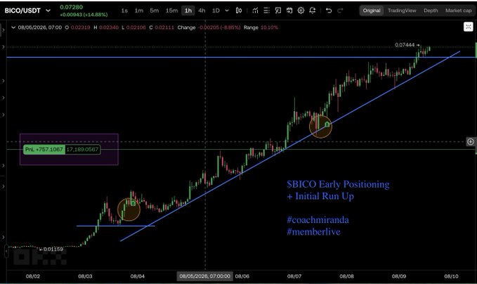The width and height of the screenshot is (477, 284).
Task: Click the 08/05/2026, 07:00:00 crosshair time label
Action: point(204,276)
